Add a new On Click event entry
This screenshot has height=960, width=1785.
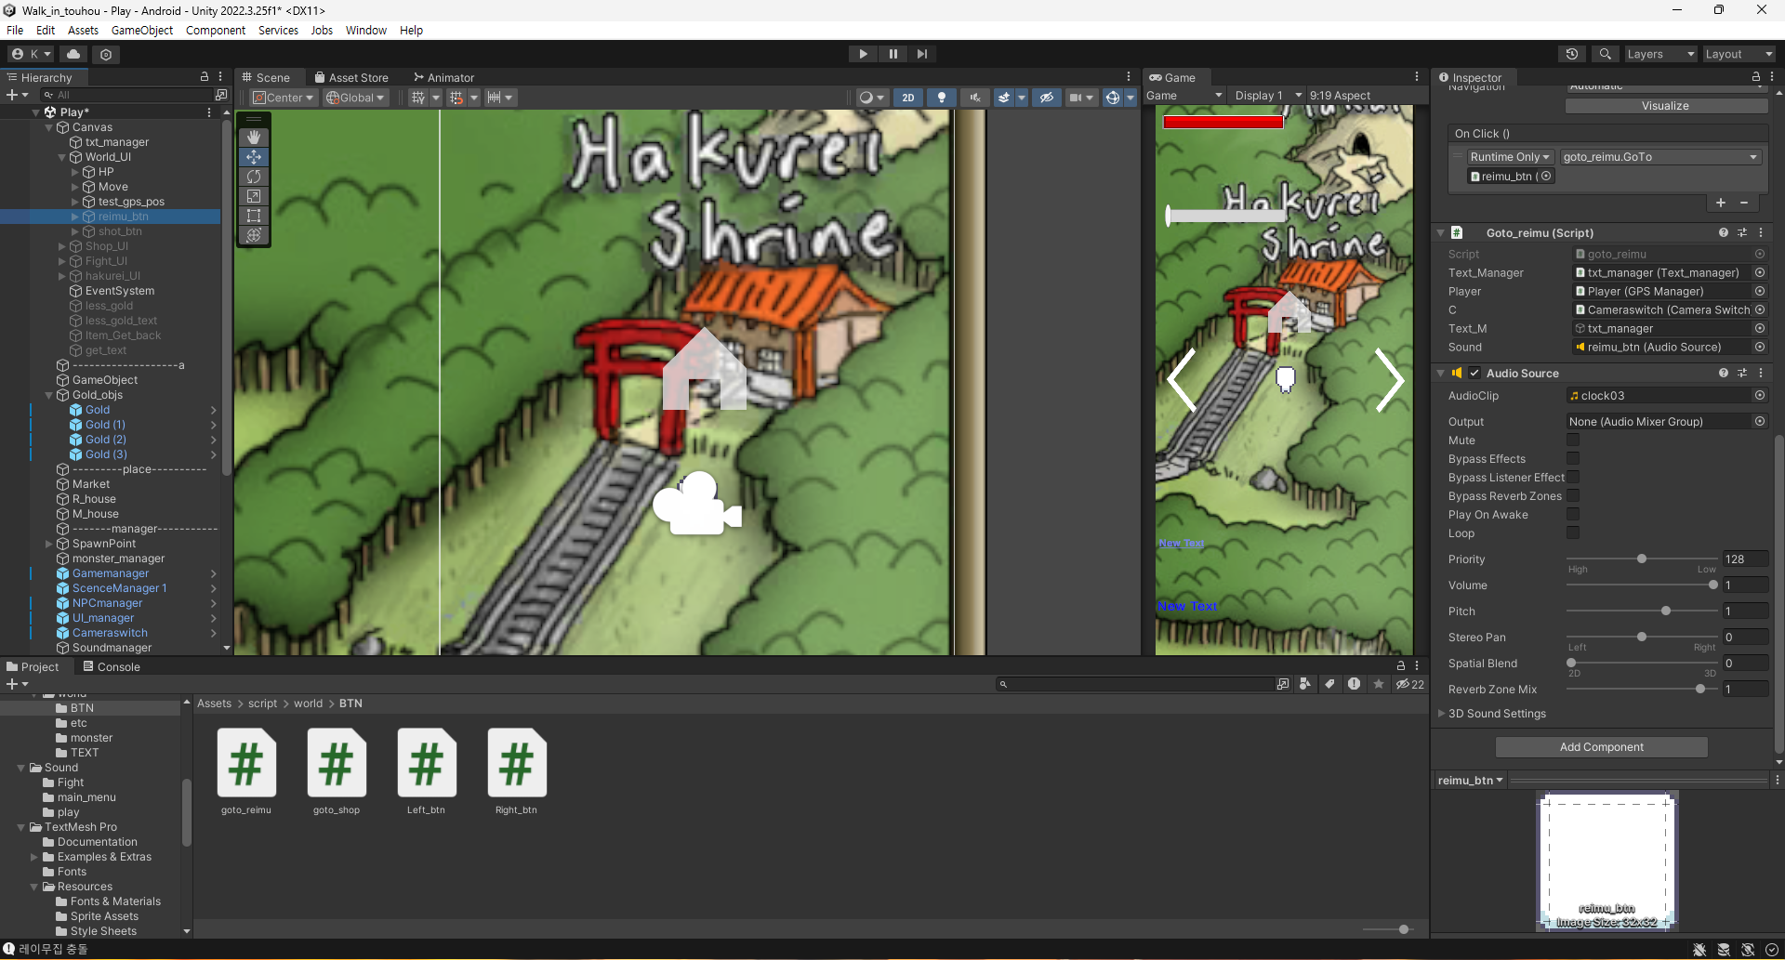[1721, 203]
